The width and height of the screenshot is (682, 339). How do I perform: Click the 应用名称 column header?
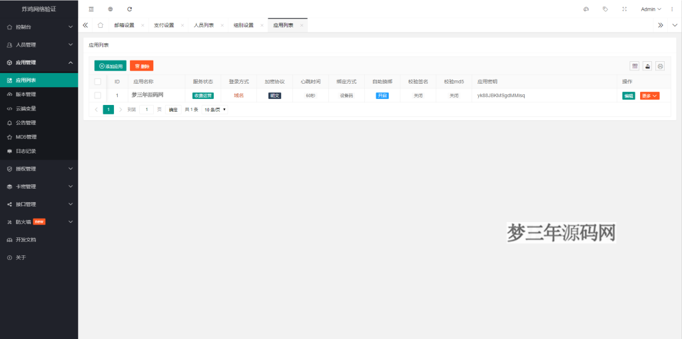click(143, 82)
